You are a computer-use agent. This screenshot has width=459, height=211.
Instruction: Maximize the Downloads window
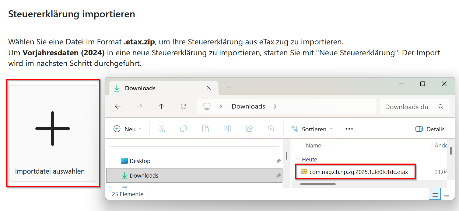point(422,84)
